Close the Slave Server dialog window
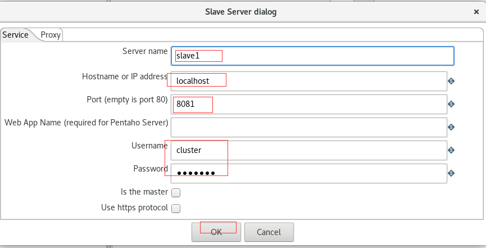Image resolution: width=486 pixels, height=248 pixels. point(476,12)
